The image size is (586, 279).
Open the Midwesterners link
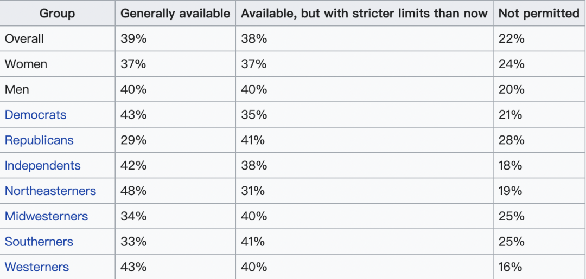tap(46, 216)
